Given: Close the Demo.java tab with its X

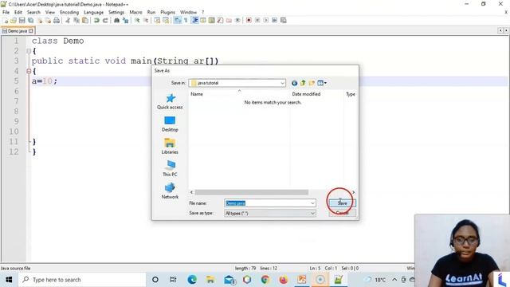Looking at the screenshot, I should (x=31, y=31).
